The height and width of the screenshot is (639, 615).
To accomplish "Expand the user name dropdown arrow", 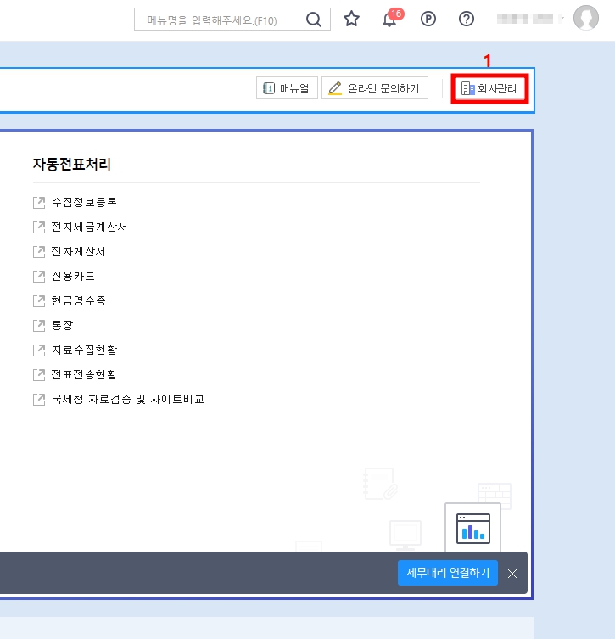I will coord(562,19).
